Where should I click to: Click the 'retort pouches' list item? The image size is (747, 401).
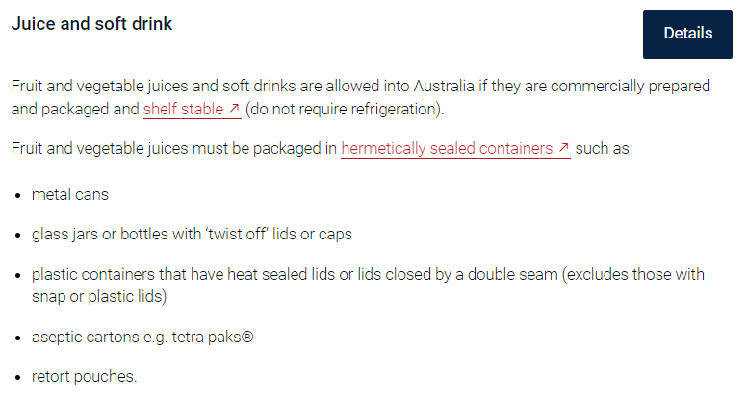[85, 376]
